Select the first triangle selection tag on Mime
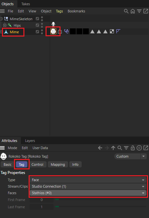The height and width of the screenshot is (218, 149). coord(92,32)
